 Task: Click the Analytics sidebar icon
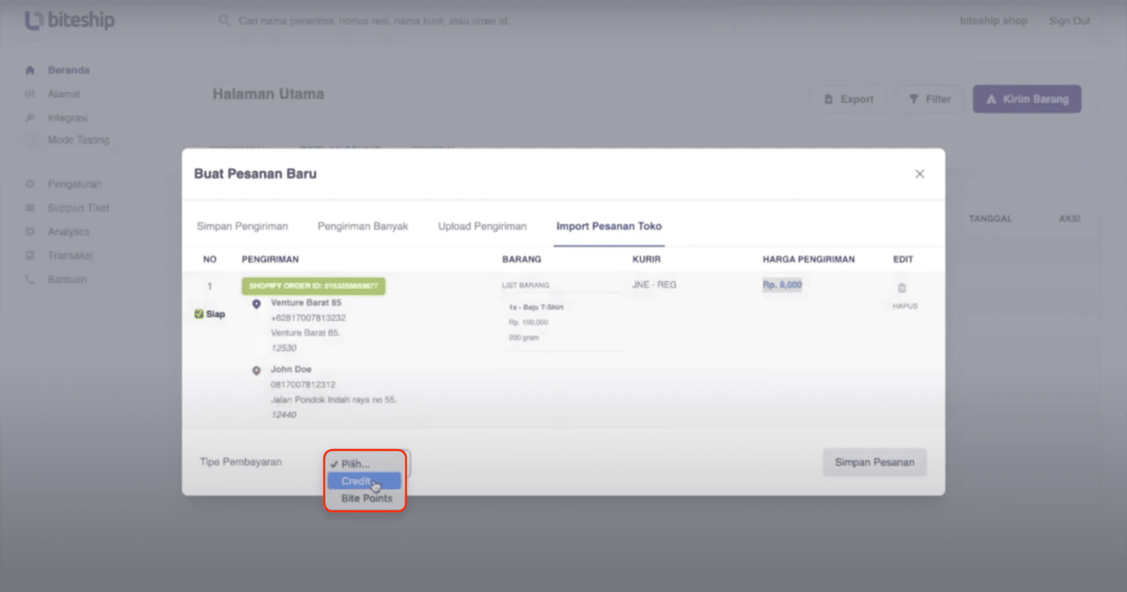30,231
